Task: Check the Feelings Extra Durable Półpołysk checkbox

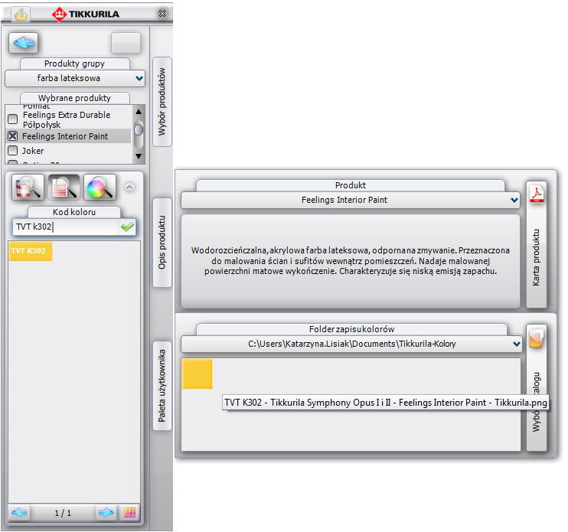Action: (13, 119)
